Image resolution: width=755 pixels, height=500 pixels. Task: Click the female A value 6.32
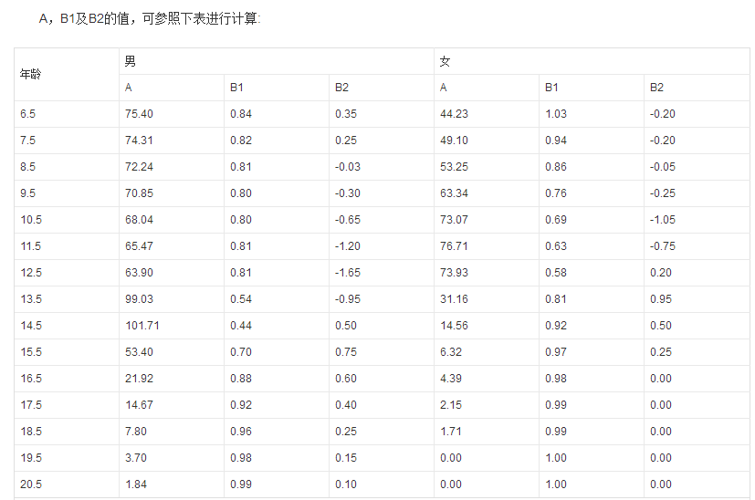(x=451, y=352)
